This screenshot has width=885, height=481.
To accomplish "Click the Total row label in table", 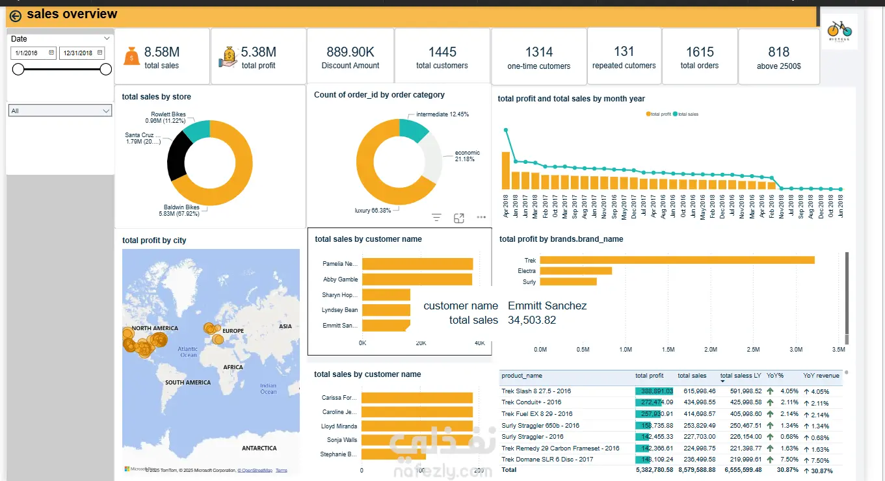I will (x=509, y=469).
